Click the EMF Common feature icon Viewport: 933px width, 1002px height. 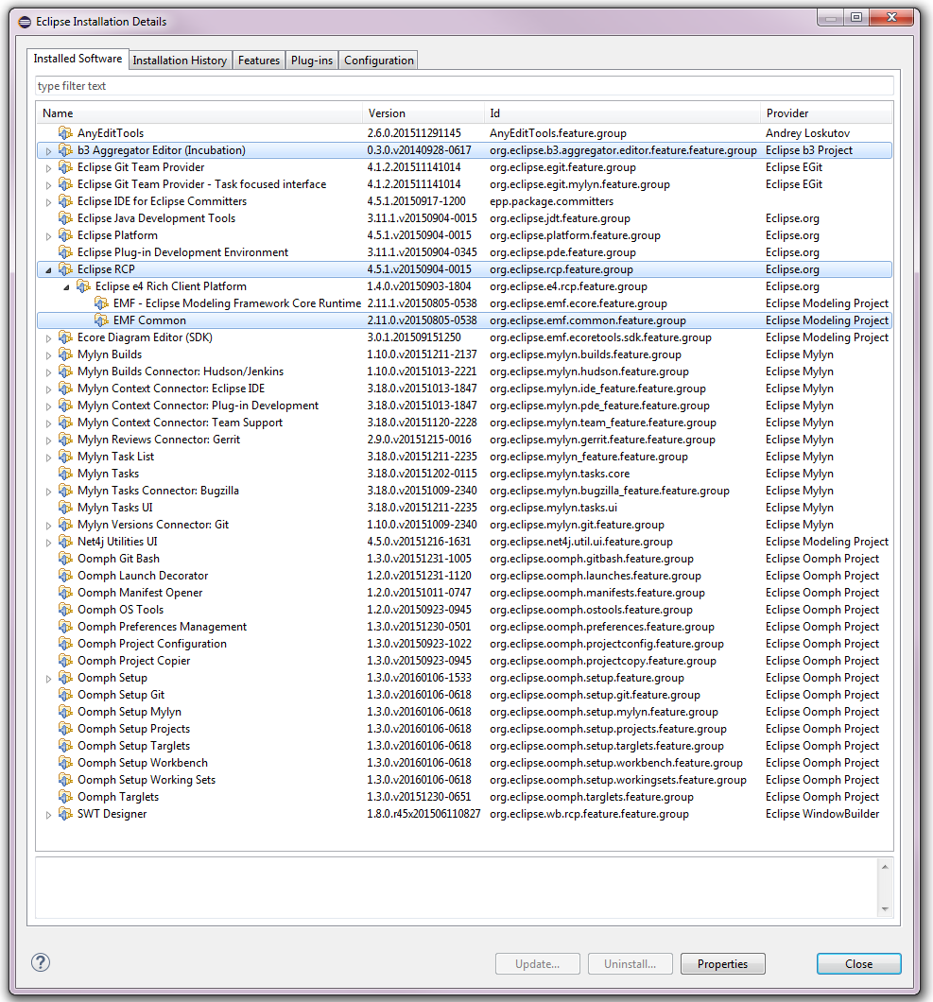pos(101,320)
